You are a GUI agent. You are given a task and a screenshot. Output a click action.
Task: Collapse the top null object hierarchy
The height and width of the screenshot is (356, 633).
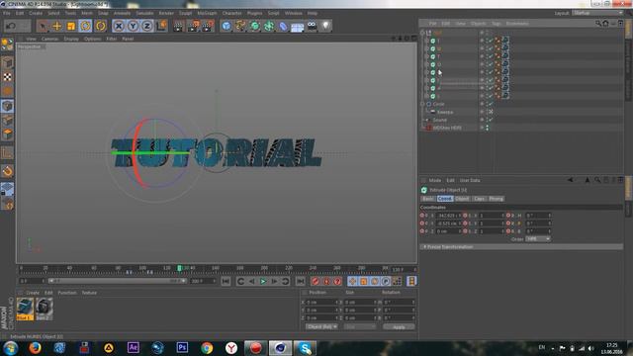(x=422, y=33)
